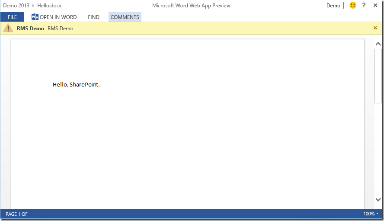Open help with the question mark icon
Image resolution: width=384 pixels, height=221 pixels.
point(364,5)
